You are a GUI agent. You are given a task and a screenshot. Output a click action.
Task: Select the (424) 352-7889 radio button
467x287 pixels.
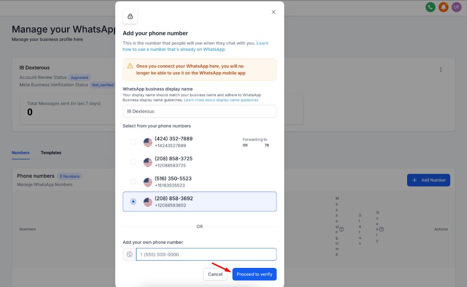pos(133,142)
